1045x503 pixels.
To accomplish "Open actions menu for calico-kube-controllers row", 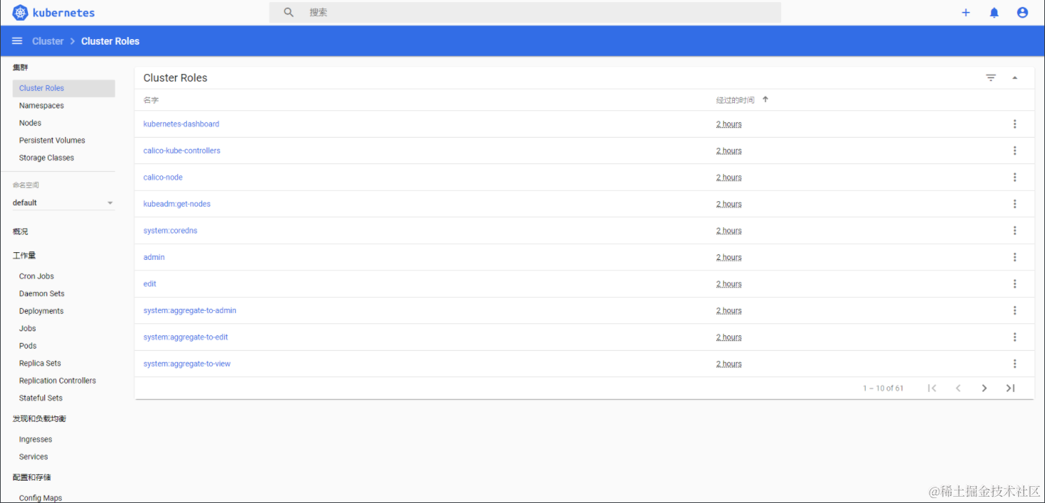I will coord(1015,151).
